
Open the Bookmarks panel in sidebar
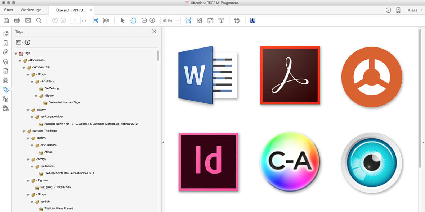coord(5,43)
